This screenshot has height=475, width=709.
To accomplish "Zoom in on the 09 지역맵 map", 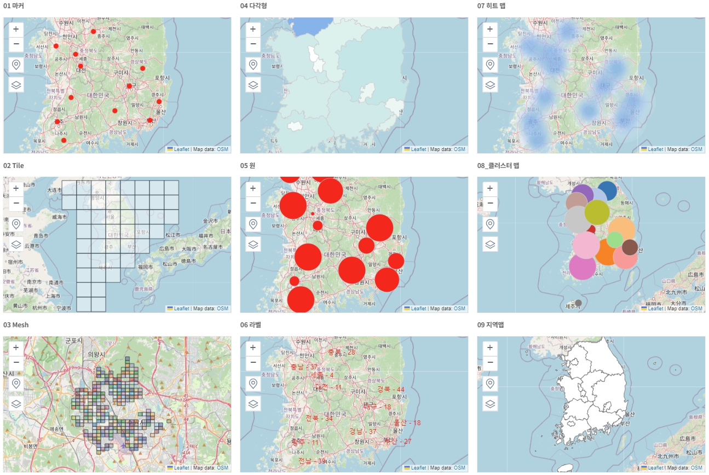I will [x=490, y=347].
